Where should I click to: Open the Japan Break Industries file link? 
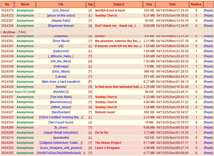point(61,133)
